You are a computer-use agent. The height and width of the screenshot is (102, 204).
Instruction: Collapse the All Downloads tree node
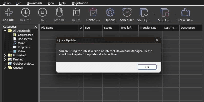point(5,31)
